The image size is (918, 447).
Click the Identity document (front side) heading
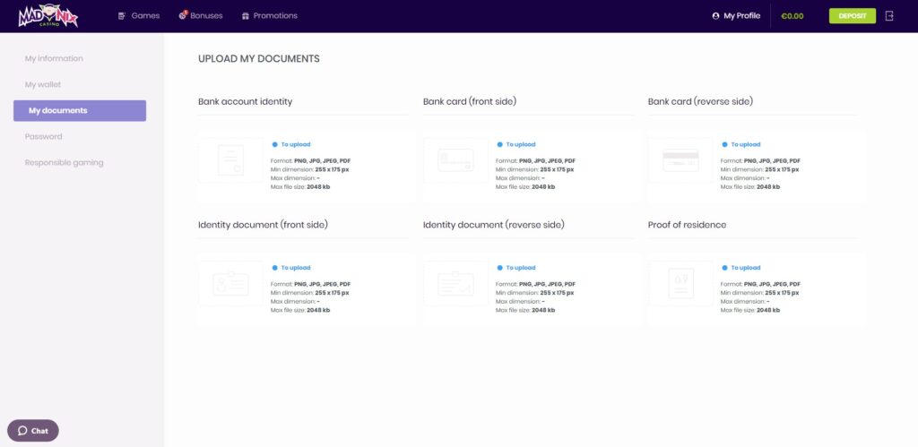(x=263, y=225)
